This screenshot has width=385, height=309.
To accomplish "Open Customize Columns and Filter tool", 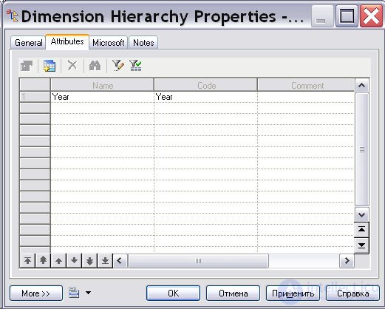I will 118,66.
